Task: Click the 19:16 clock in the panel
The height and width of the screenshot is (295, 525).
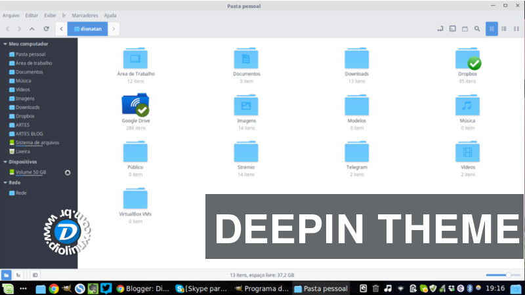Action: (x=495, y=288)
